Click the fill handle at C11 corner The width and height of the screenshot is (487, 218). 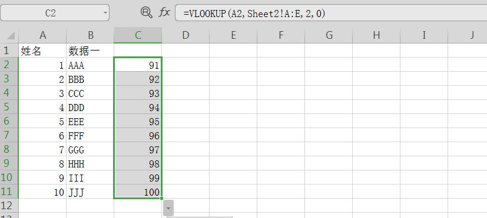161,199
